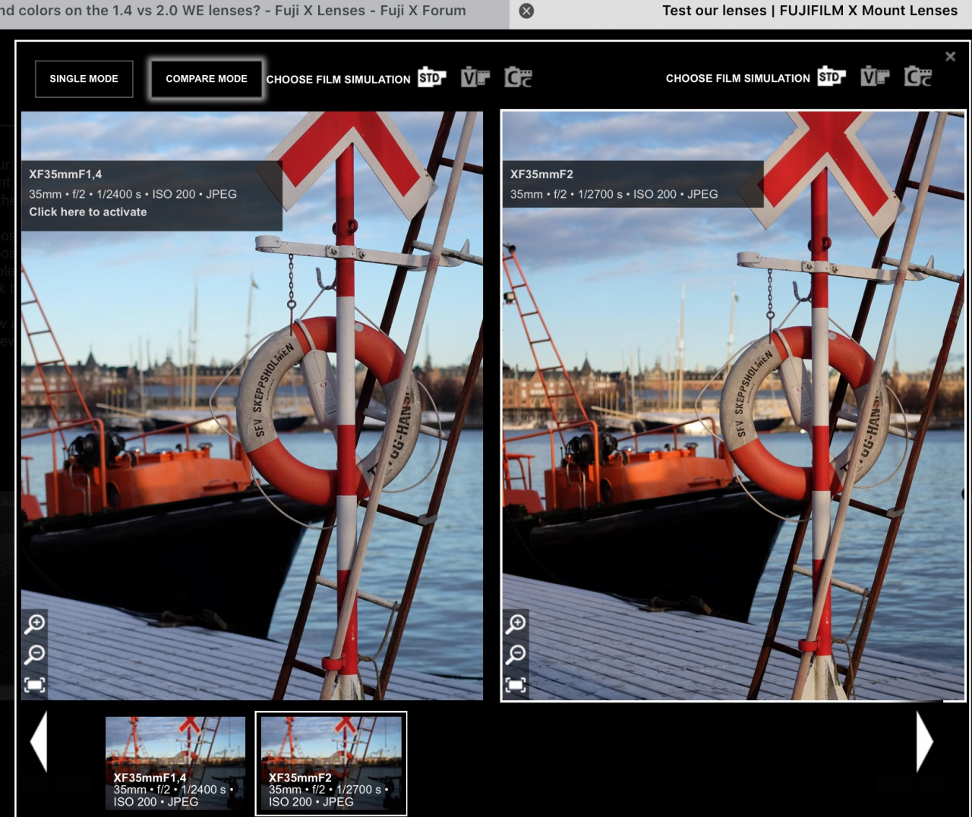972x817 pixels.
Task: Select STD film simulation for right image
Action: [x=831, y=77]
